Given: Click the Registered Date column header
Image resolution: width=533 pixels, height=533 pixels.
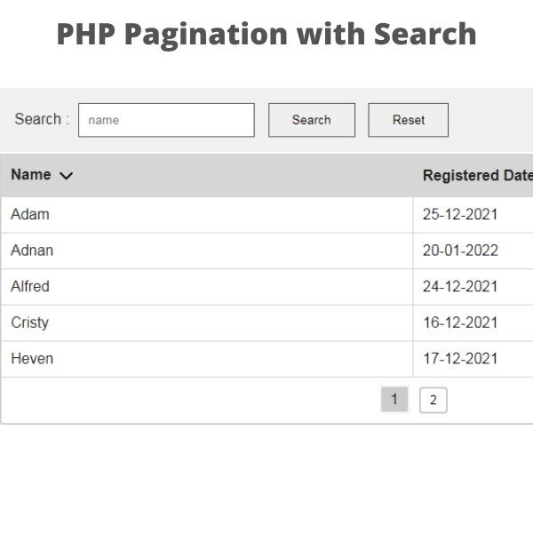Looking at the screenshot, I should 478,175.
